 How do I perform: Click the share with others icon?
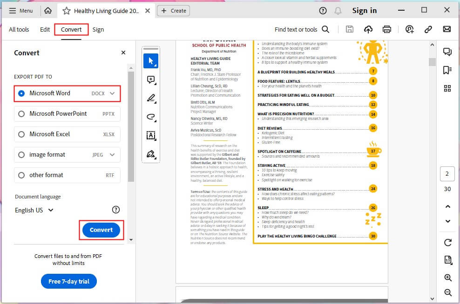[x=410, y=29]
